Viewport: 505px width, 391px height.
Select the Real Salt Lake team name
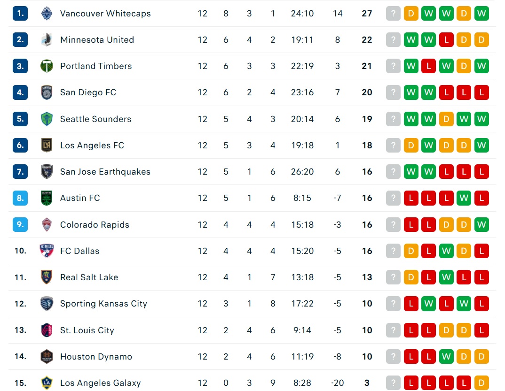89,277
